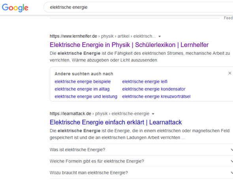Expand Was ist elektrische Energie? question

[141, 150]
